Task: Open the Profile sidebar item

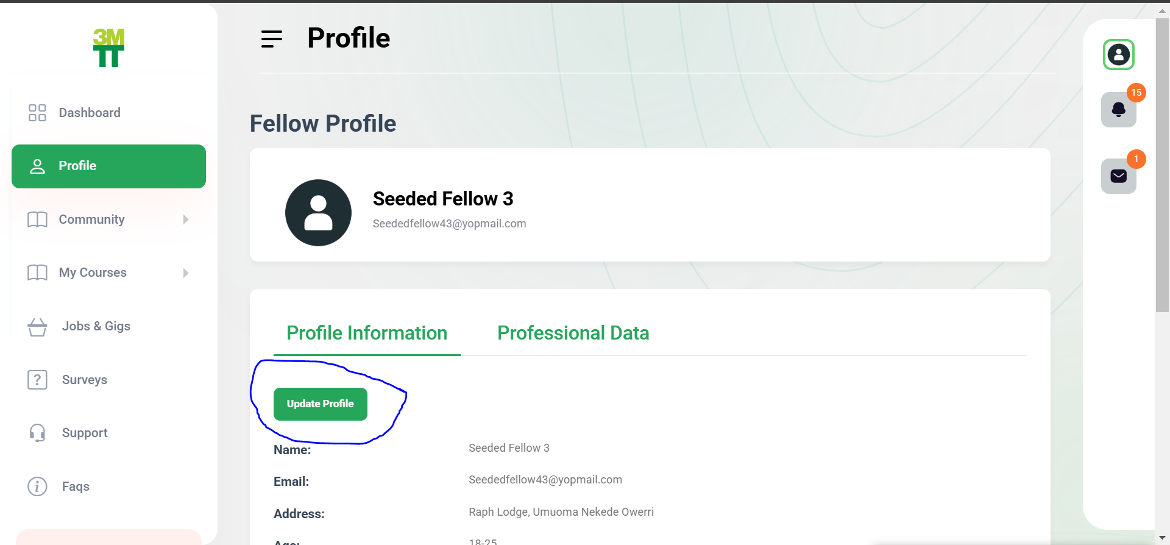Action: [x=108, y=166]
